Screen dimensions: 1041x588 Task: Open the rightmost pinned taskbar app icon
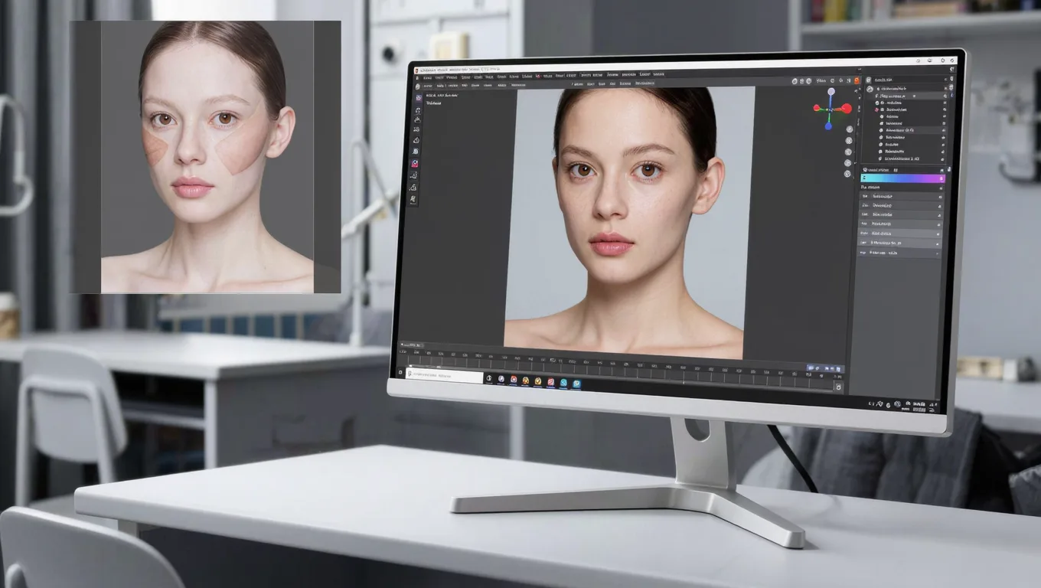pyautogui.click(x=576, y=384)
